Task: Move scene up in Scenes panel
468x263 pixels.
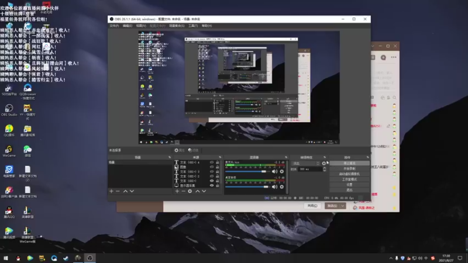Action: [125, 191]
